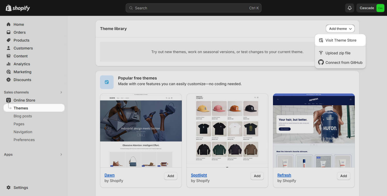Click the search magnifier icon
387x196 pixels.
click(x=131, y=8)
